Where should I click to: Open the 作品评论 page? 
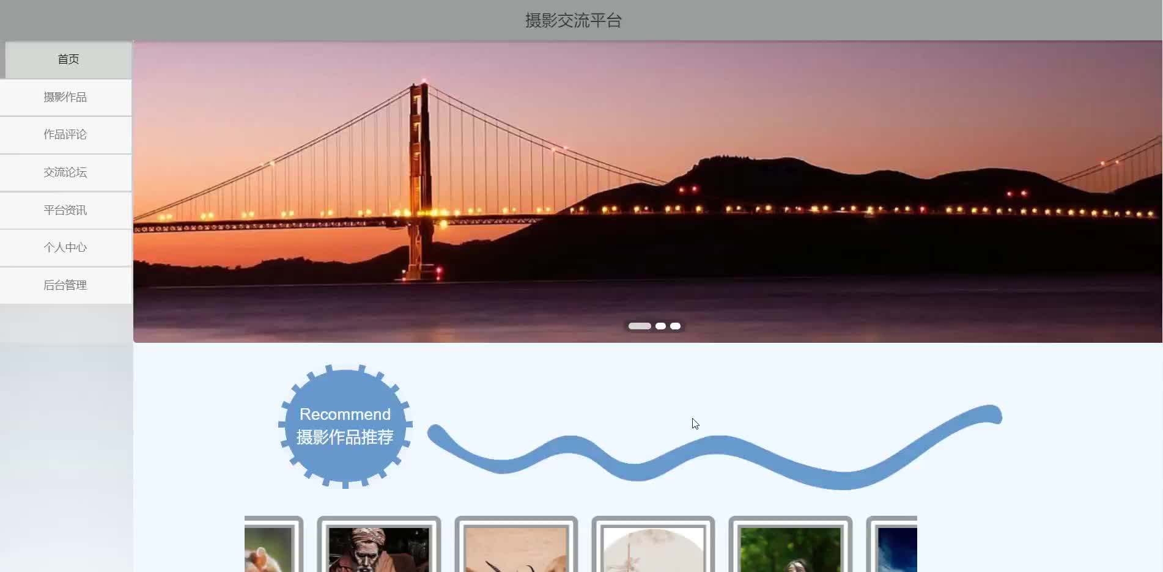(x=65, y=134)
